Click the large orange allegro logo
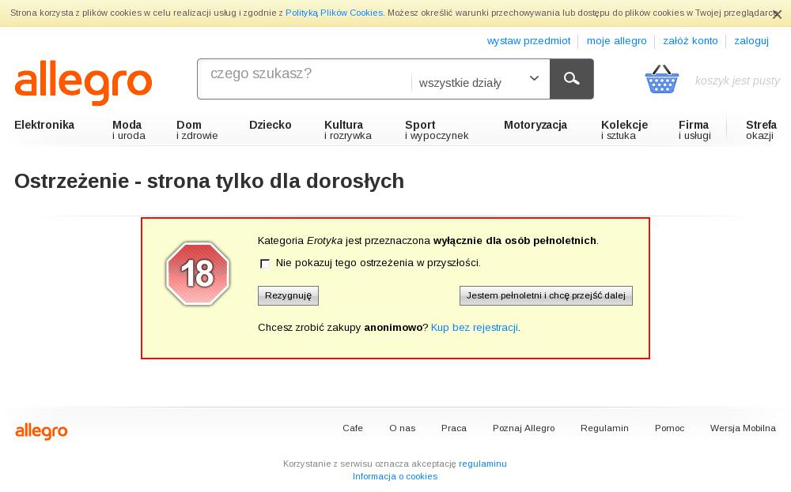 tap(83, 83)
